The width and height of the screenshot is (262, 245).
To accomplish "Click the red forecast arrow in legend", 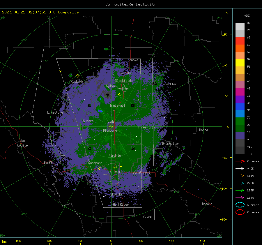I will point(240,161).
